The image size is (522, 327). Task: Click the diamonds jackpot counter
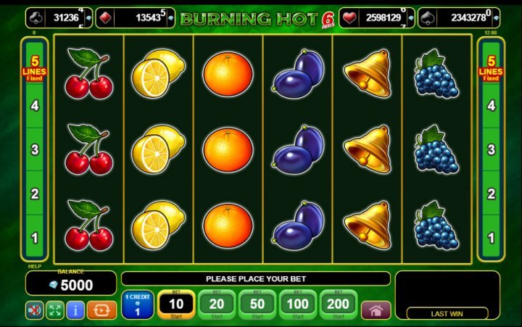click(x=135, y=18)
